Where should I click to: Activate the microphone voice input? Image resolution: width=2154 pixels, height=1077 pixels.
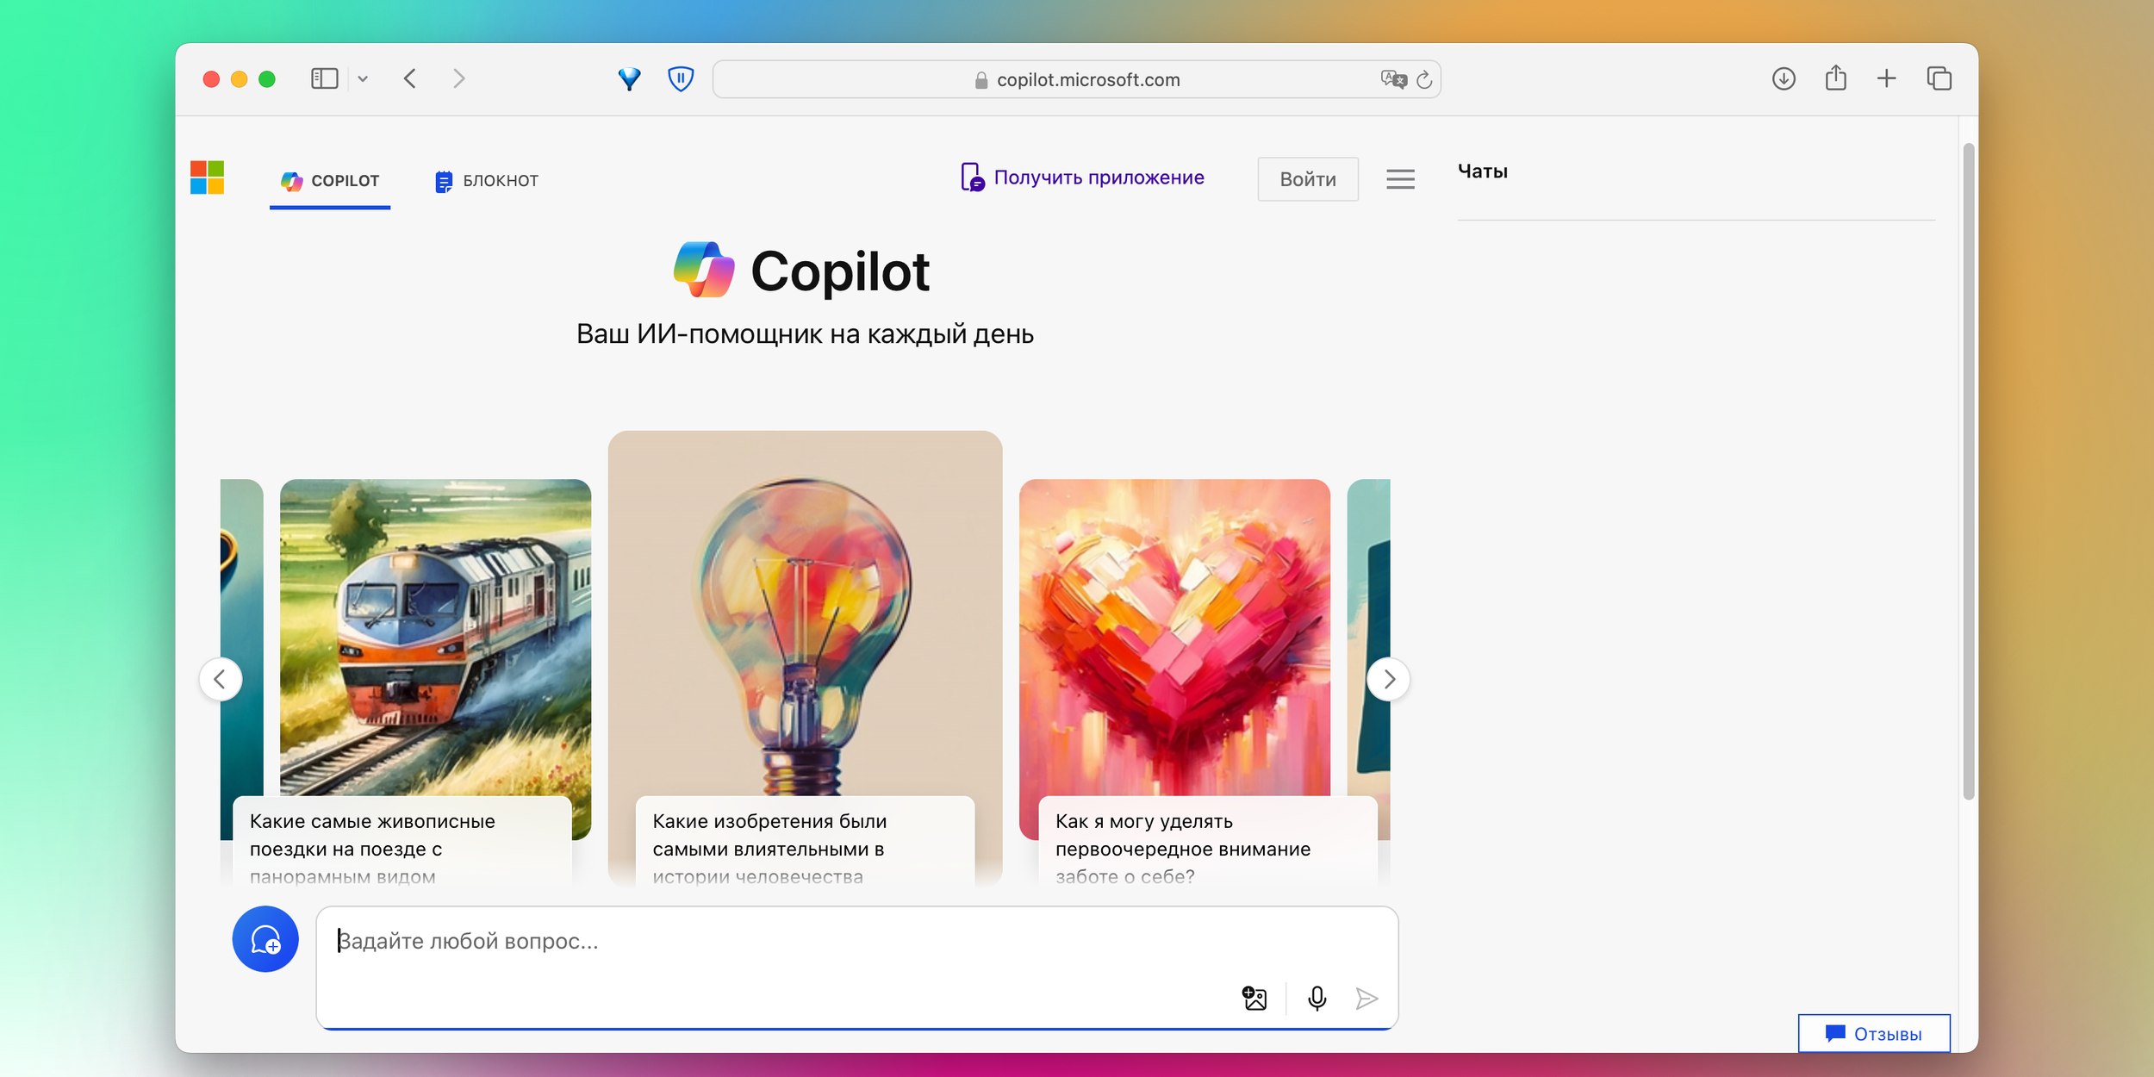(x=1317, y=999)
